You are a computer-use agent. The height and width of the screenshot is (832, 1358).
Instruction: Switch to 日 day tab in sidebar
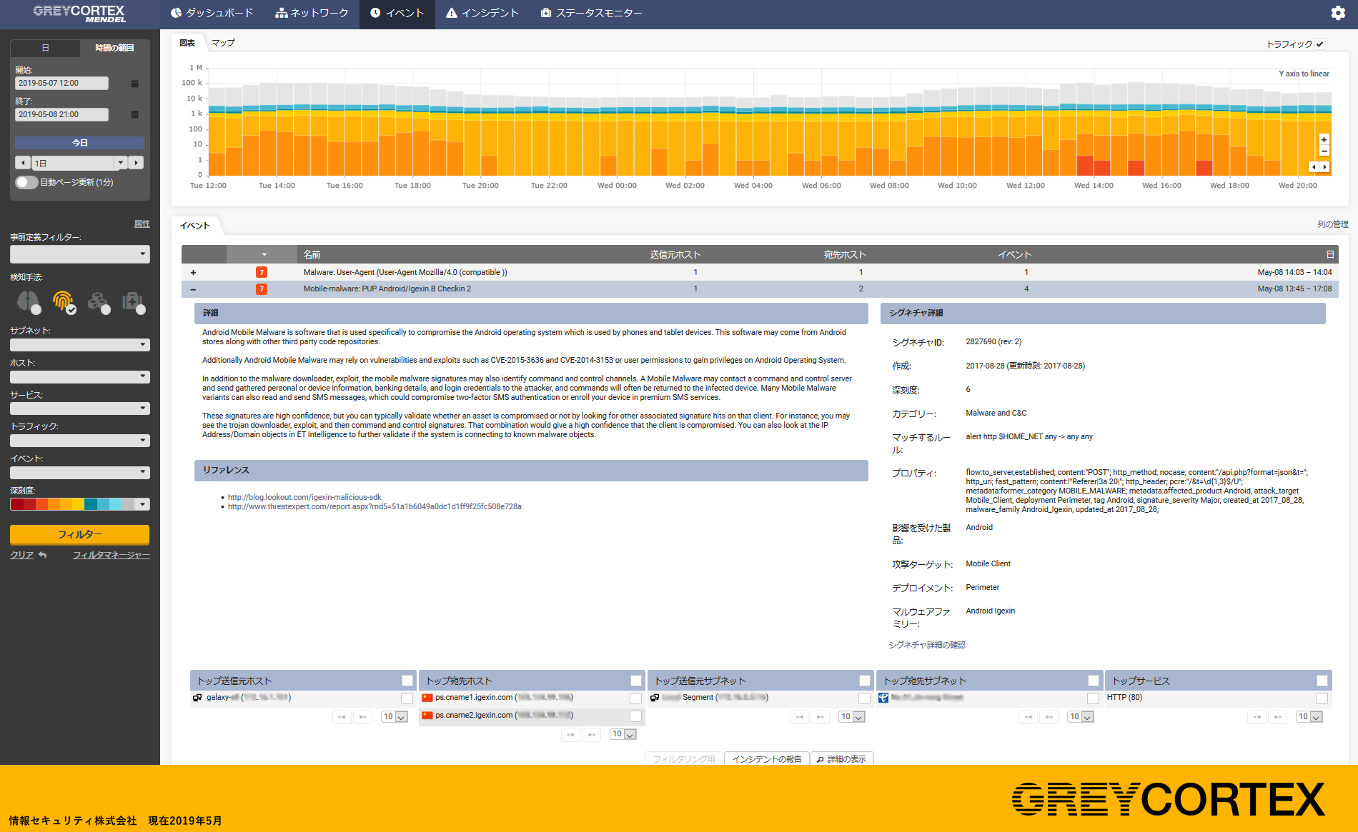pos(45,48)
